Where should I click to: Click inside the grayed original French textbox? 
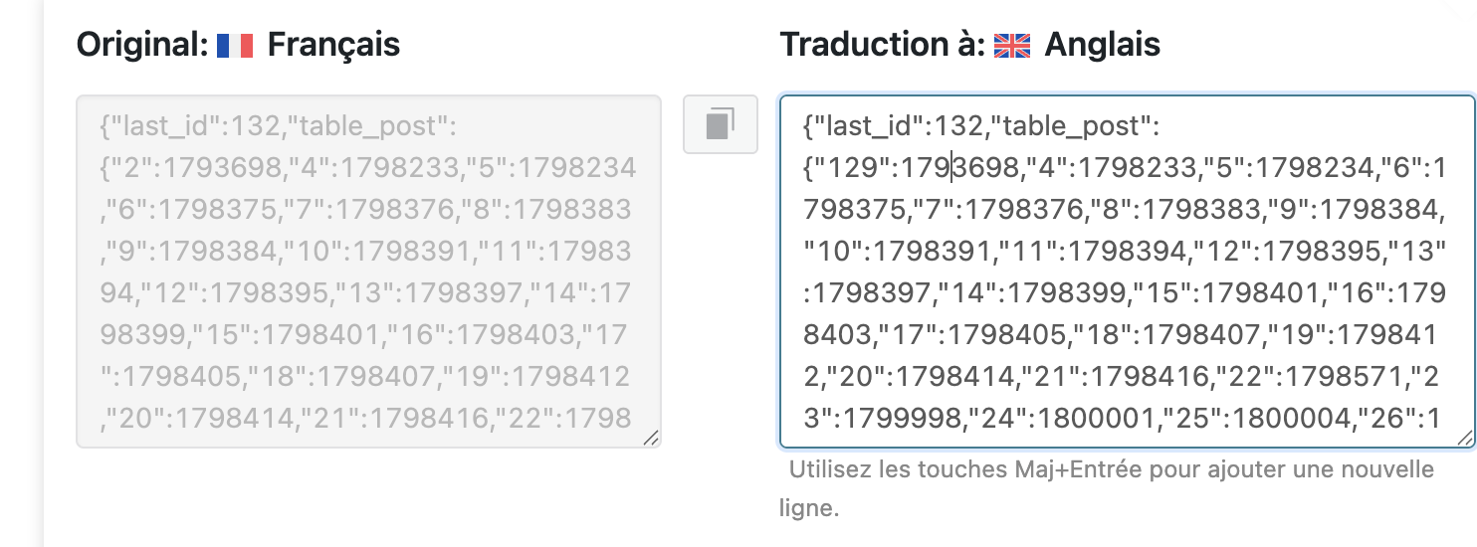[368, 272]
